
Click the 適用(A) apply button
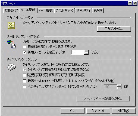click(x=124, y=111)
